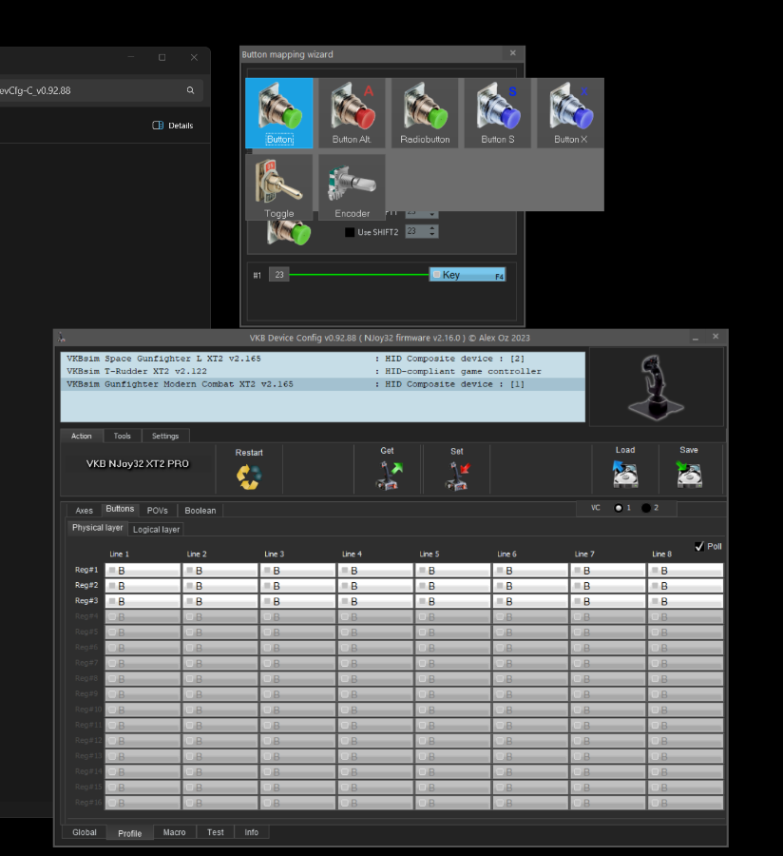This screenshot has height=856, width=783.
Task: Select the Logical layer tab
Action: 157,530
